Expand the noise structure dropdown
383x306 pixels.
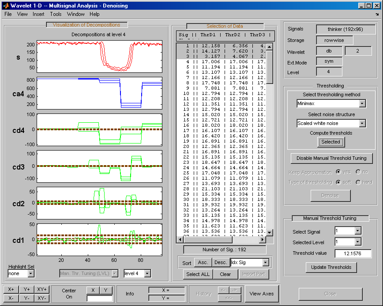[x=362, y=124]
